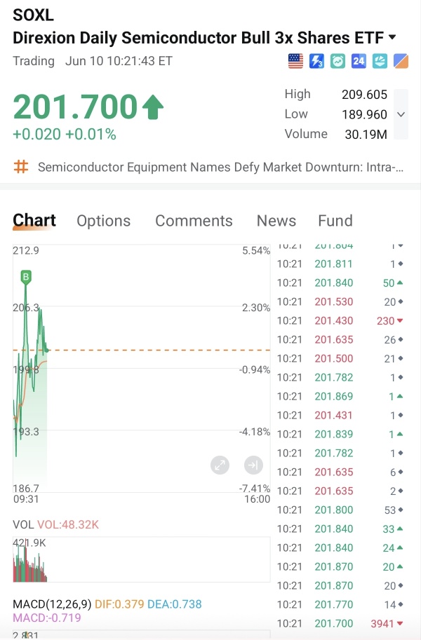Click the teal pie chart icon
This screenshot has height=640, width=421.
(x=380, y=61)
